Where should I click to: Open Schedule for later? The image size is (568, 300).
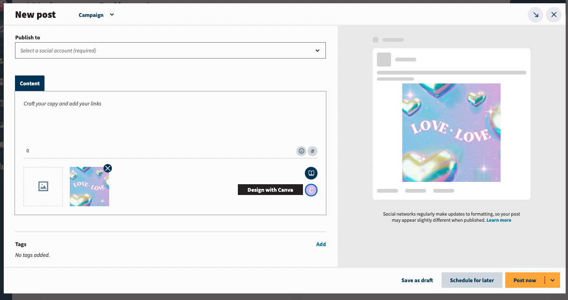[x=472, y=280]
